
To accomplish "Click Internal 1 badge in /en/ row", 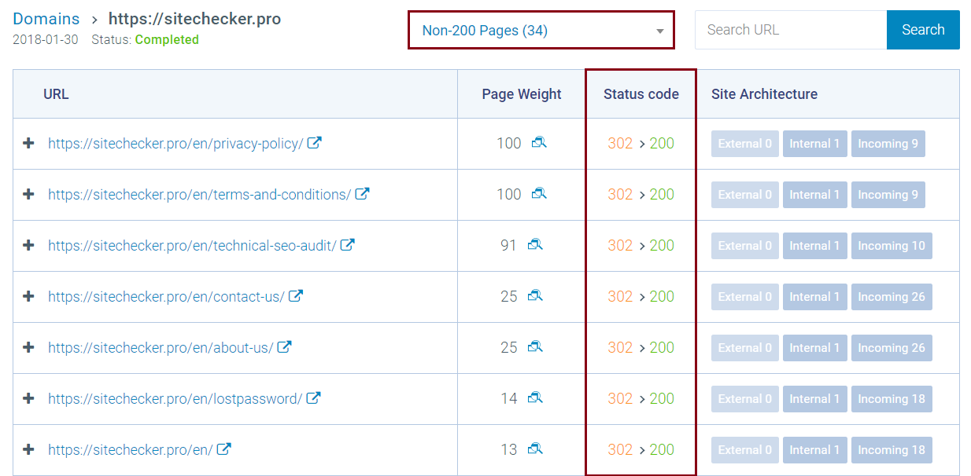I will 814,450.
